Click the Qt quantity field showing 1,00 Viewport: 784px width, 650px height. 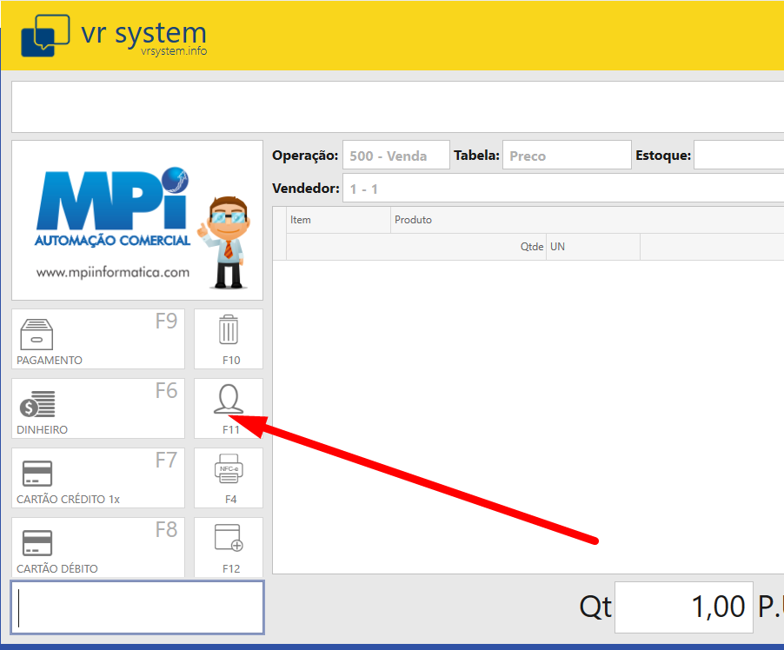pyautogui.click(x=683, y=607)
